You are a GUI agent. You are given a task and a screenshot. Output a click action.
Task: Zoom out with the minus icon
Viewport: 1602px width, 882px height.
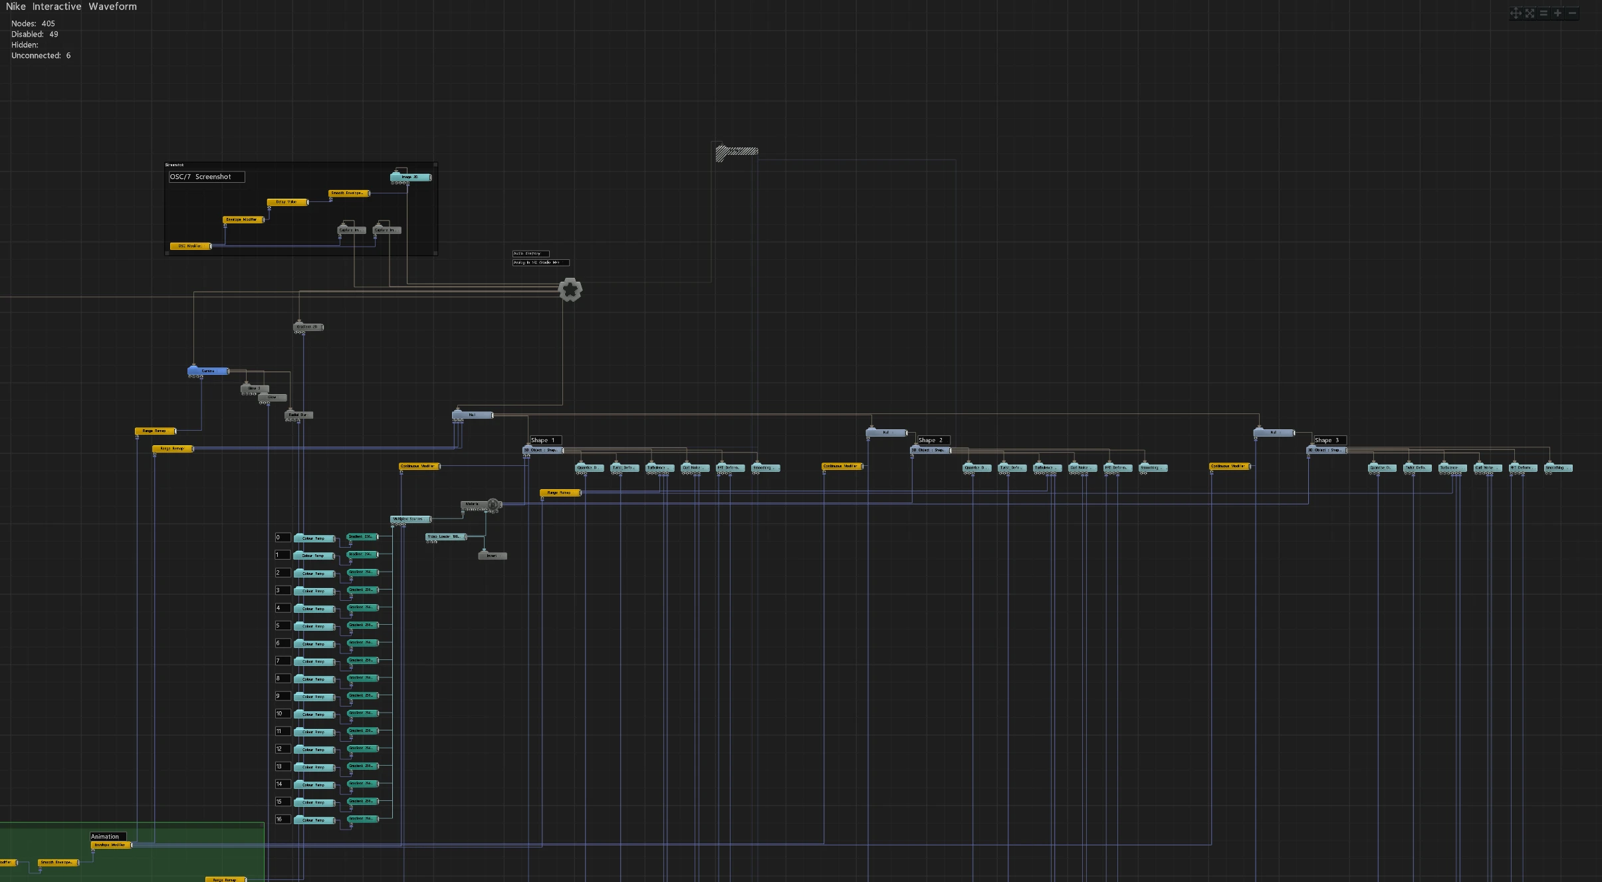tap(1572, 13)
